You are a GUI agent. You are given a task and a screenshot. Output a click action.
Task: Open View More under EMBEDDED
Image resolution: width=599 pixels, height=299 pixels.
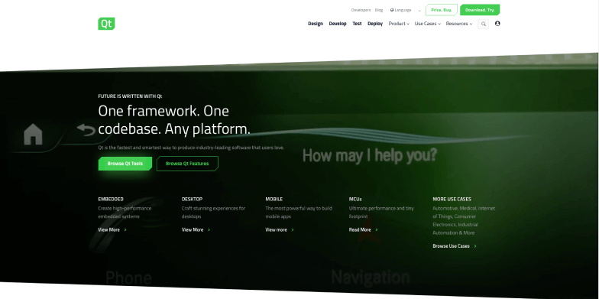point(112,229)
